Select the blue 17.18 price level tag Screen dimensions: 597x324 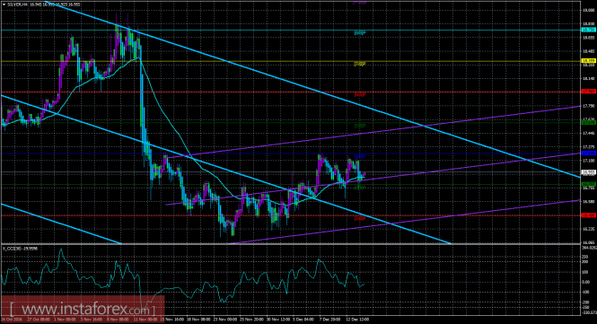point(589,153)
